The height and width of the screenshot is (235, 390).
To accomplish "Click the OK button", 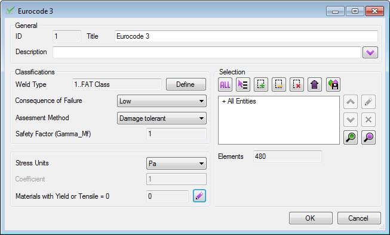I will (311, 218).
